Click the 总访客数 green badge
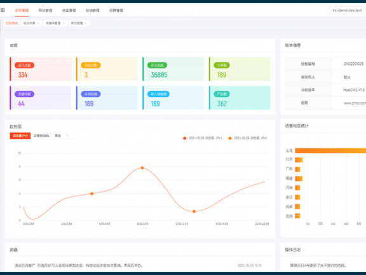 click(x=157, y=65)
